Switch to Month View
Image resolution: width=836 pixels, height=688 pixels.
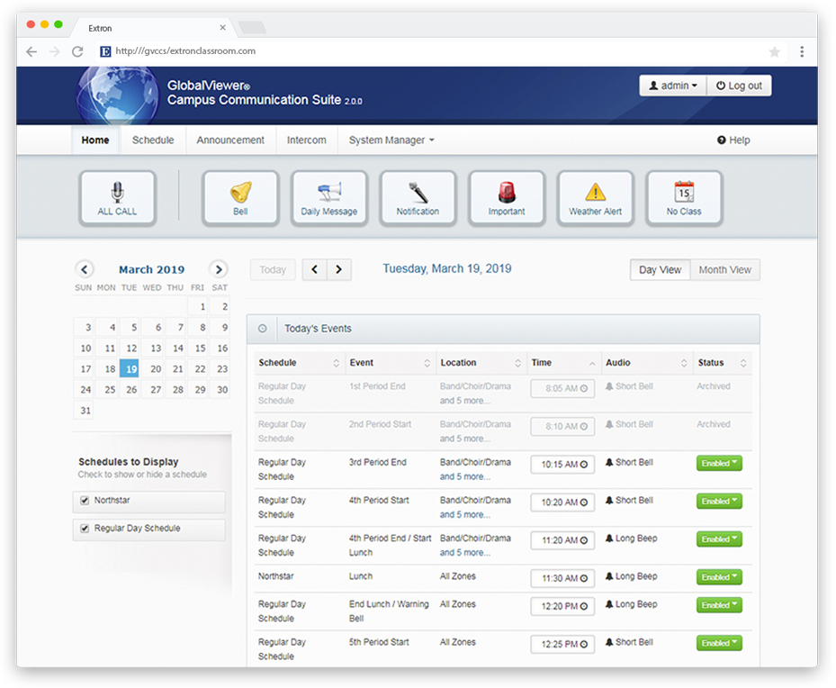(725, 270)
